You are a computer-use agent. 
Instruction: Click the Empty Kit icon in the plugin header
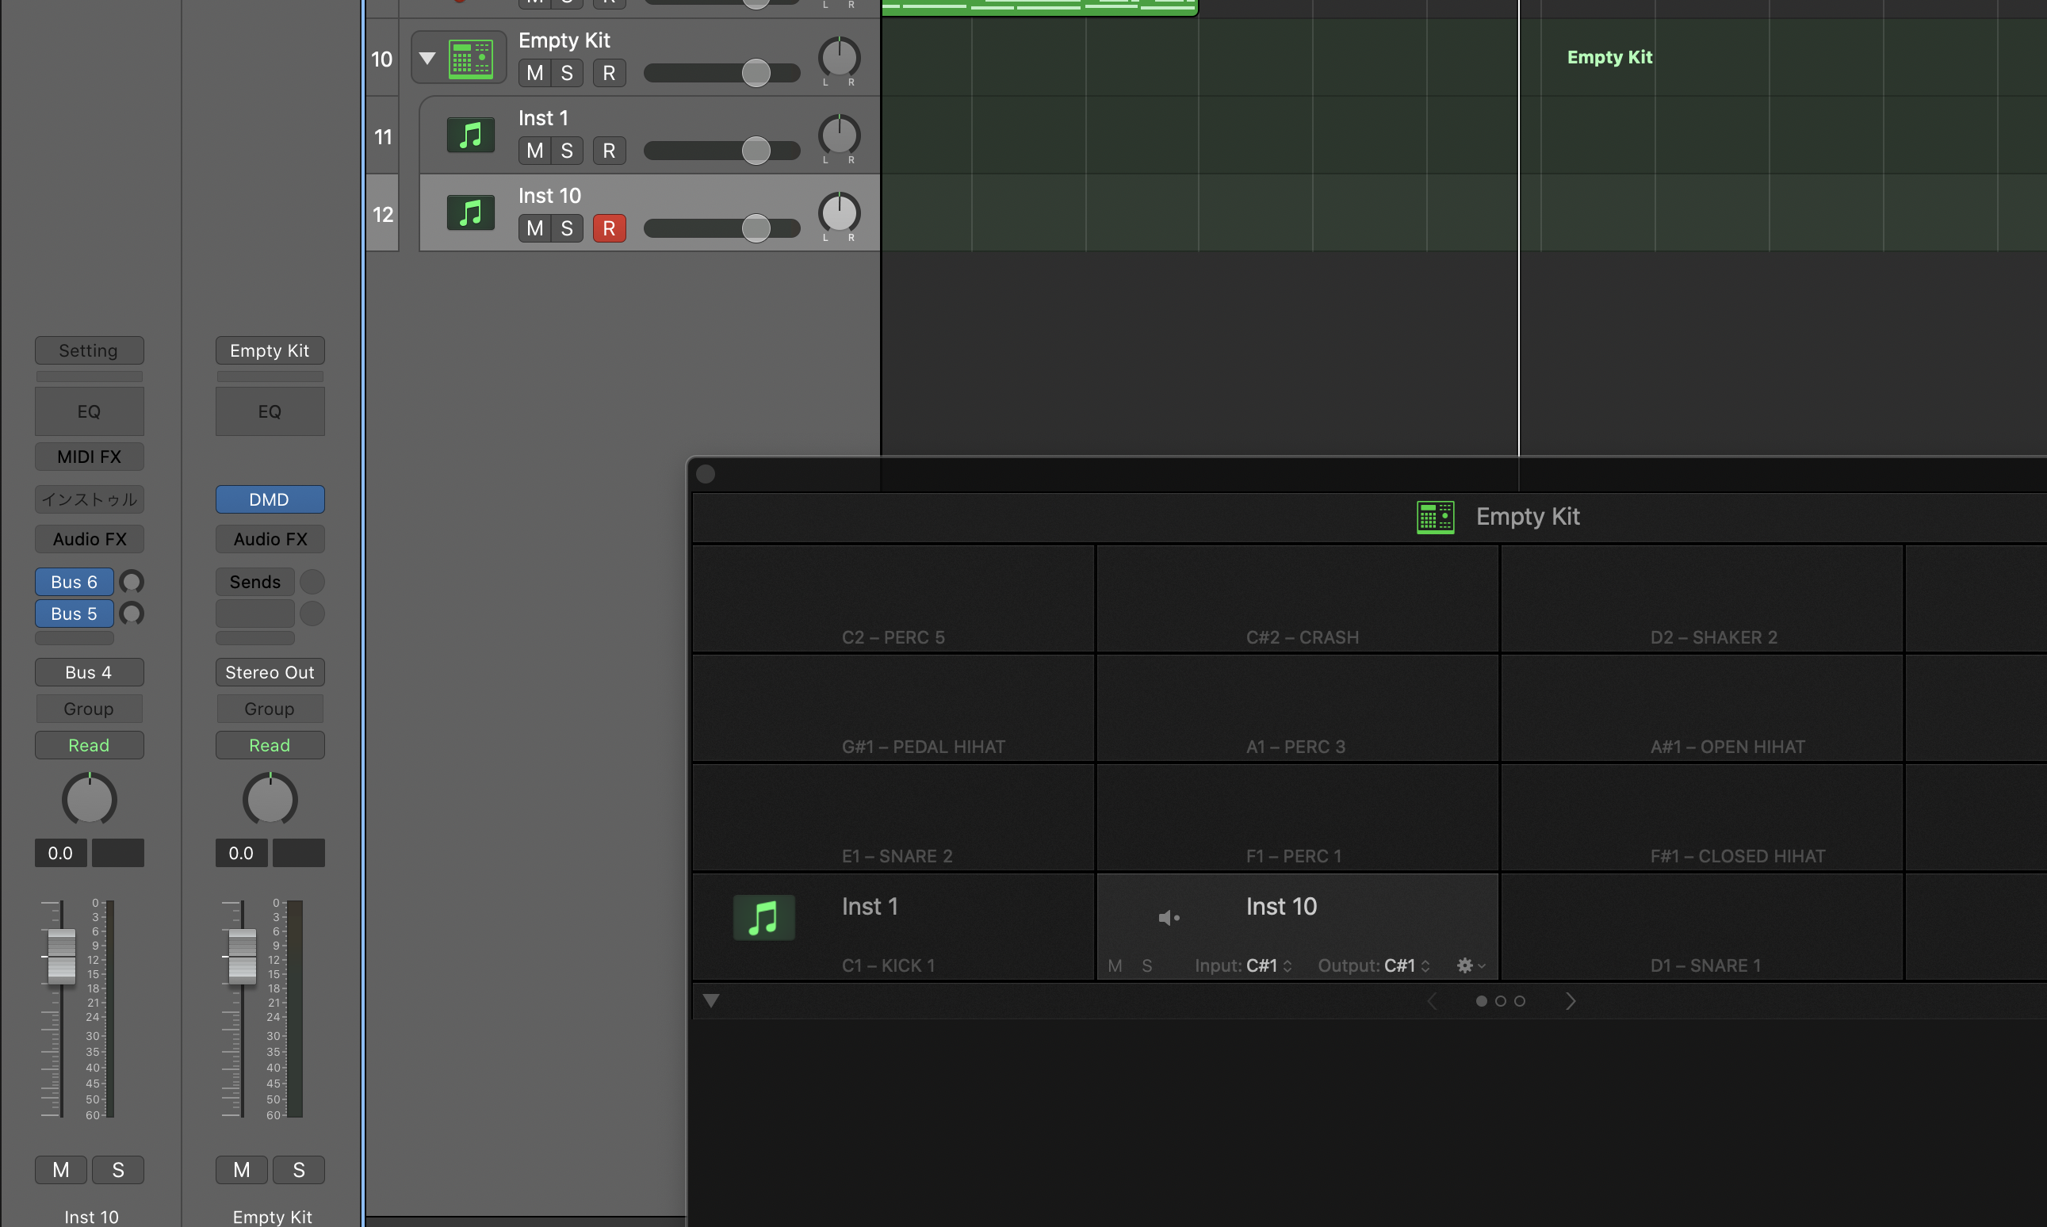click(x=1435, y=517)
